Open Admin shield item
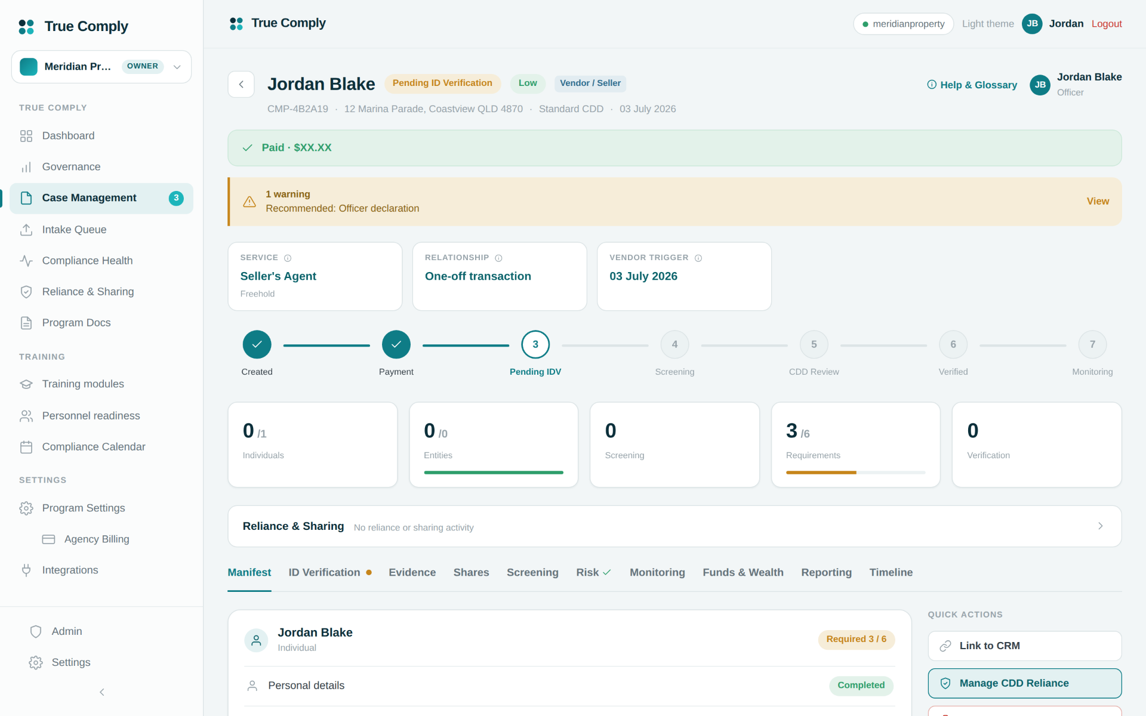Image resolution: width=1146 pixels, height=716 pixels. click(x=101, y=631)
